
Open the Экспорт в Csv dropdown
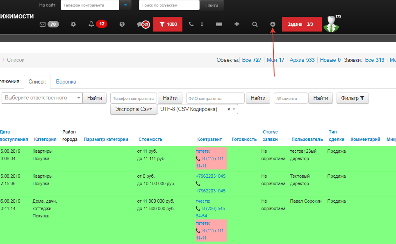[134, 109]
